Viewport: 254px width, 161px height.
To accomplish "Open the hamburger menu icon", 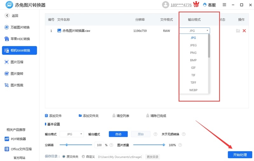I will coord(224,5).
